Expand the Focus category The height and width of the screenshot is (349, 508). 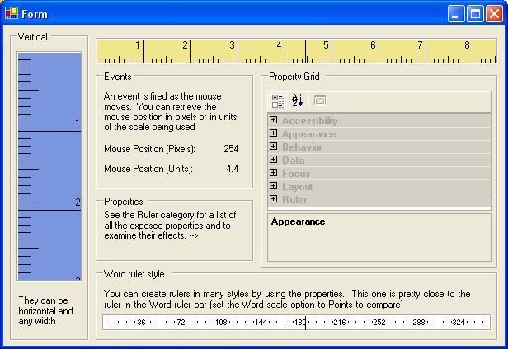click(x=274, y=172)
